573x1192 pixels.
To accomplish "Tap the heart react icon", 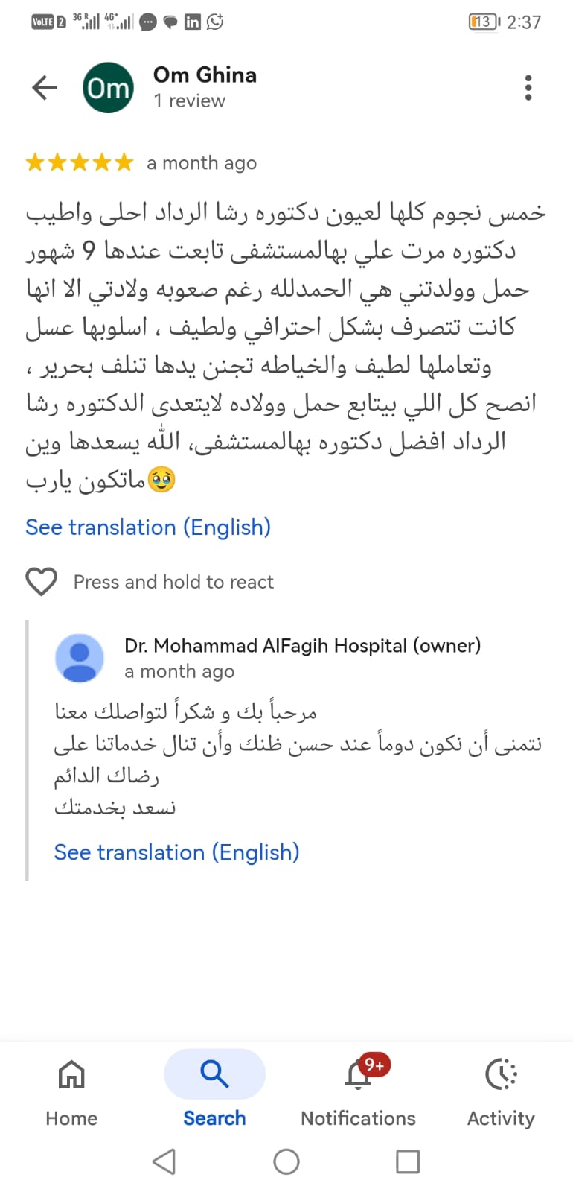I will tap(42, 582).
